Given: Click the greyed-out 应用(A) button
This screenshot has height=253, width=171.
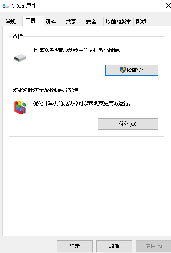Looking at the screenshot, I should point(153,246).
